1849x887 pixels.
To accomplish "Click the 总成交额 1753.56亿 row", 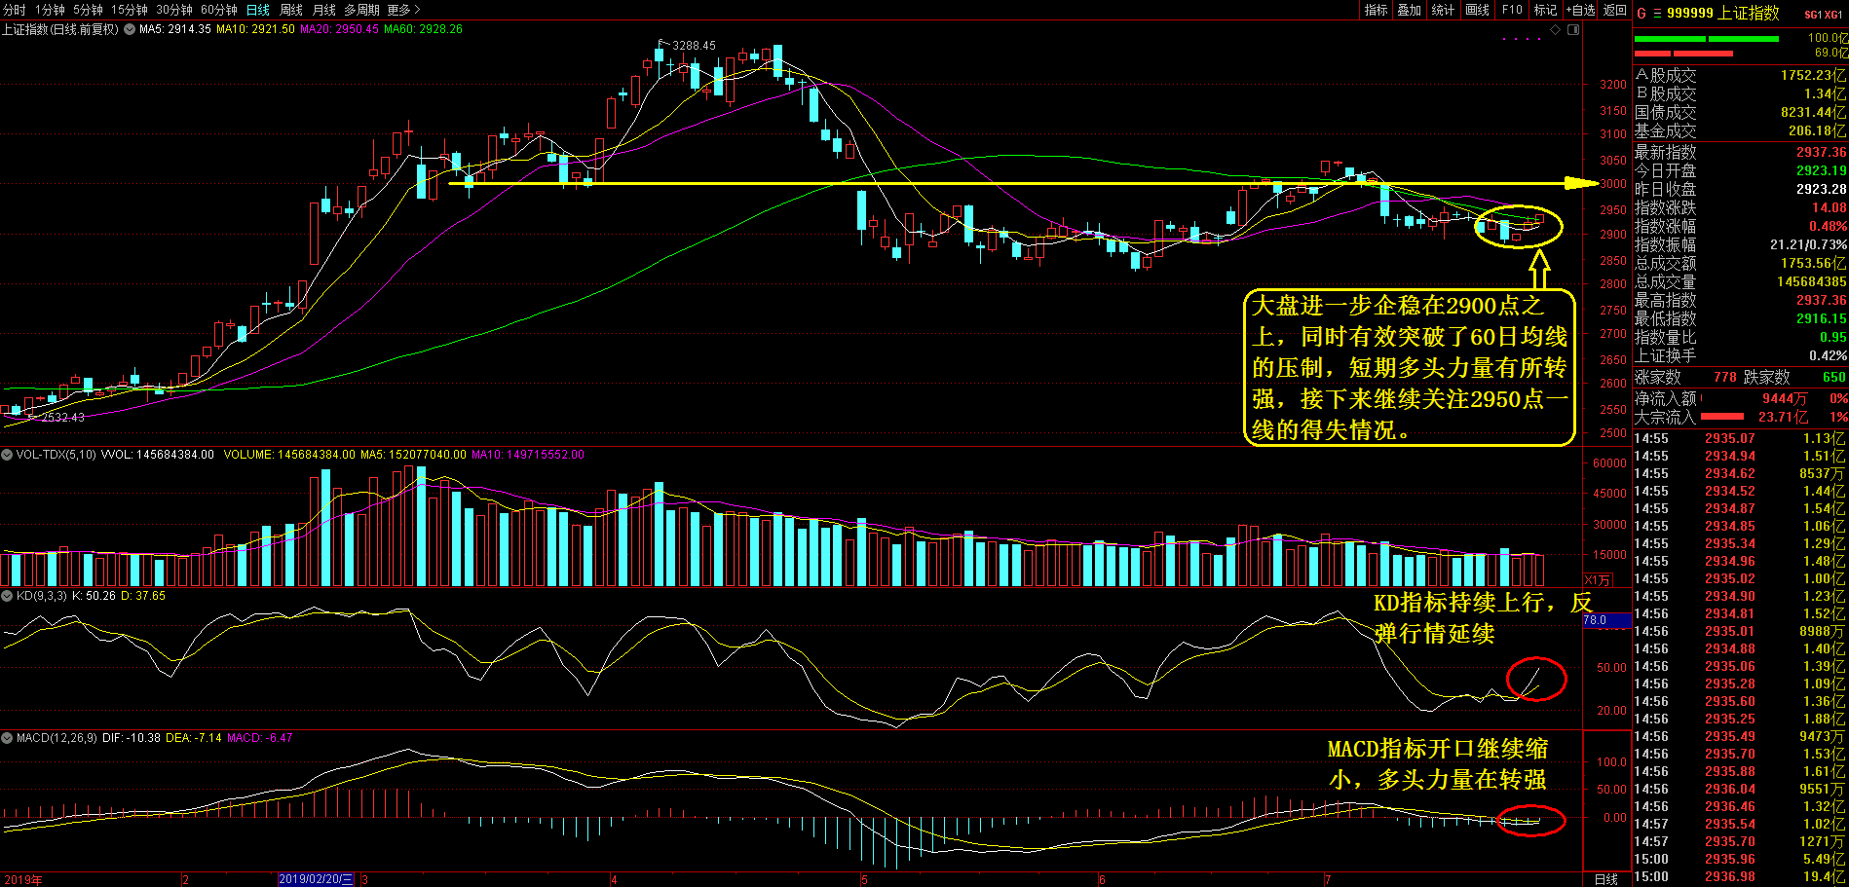I will pos(1740,263).
